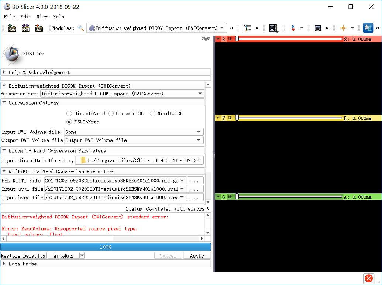Image resolution: width=382 pixels, height=285 pixels.
Task: Click the crosshair toolbar icon
Action: click(x=343, y=28)
